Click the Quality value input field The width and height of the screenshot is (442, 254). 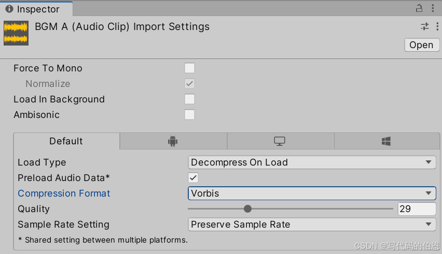[417, 209]
